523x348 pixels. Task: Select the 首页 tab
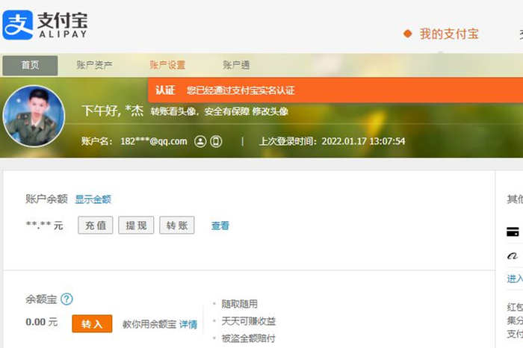coord(30,65)
